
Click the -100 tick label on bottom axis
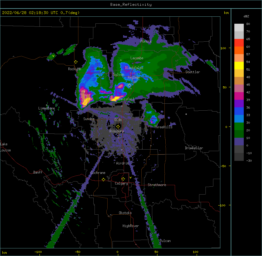tap(38, 252)
